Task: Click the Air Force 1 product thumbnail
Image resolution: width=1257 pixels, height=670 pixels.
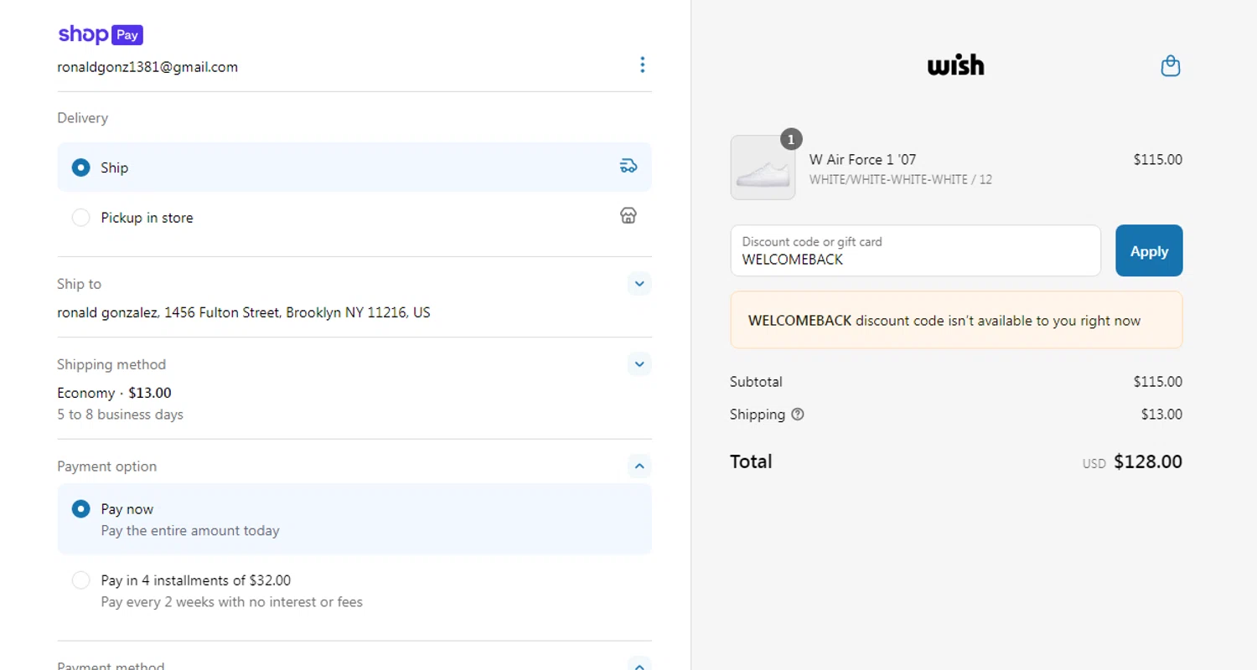Action: pos(763,167)
